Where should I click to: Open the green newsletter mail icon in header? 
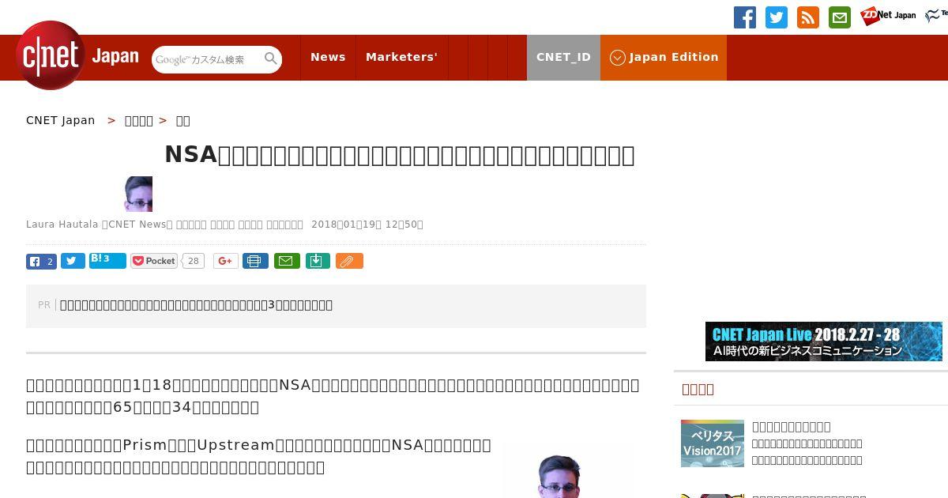pos(840,17)
